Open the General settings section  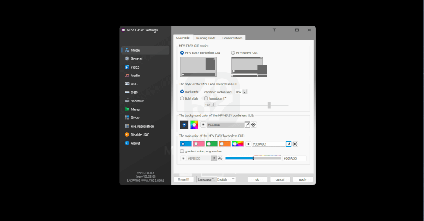[x=145, y=58]
